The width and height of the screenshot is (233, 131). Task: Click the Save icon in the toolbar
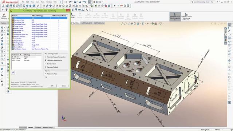[x=75, y=2]
